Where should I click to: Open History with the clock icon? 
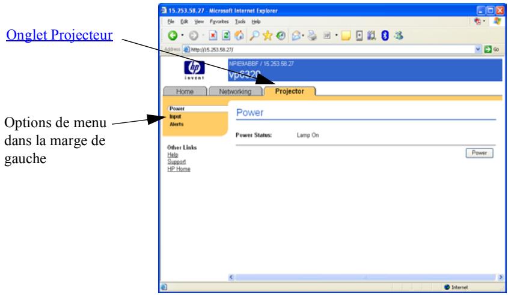point(281,35)
